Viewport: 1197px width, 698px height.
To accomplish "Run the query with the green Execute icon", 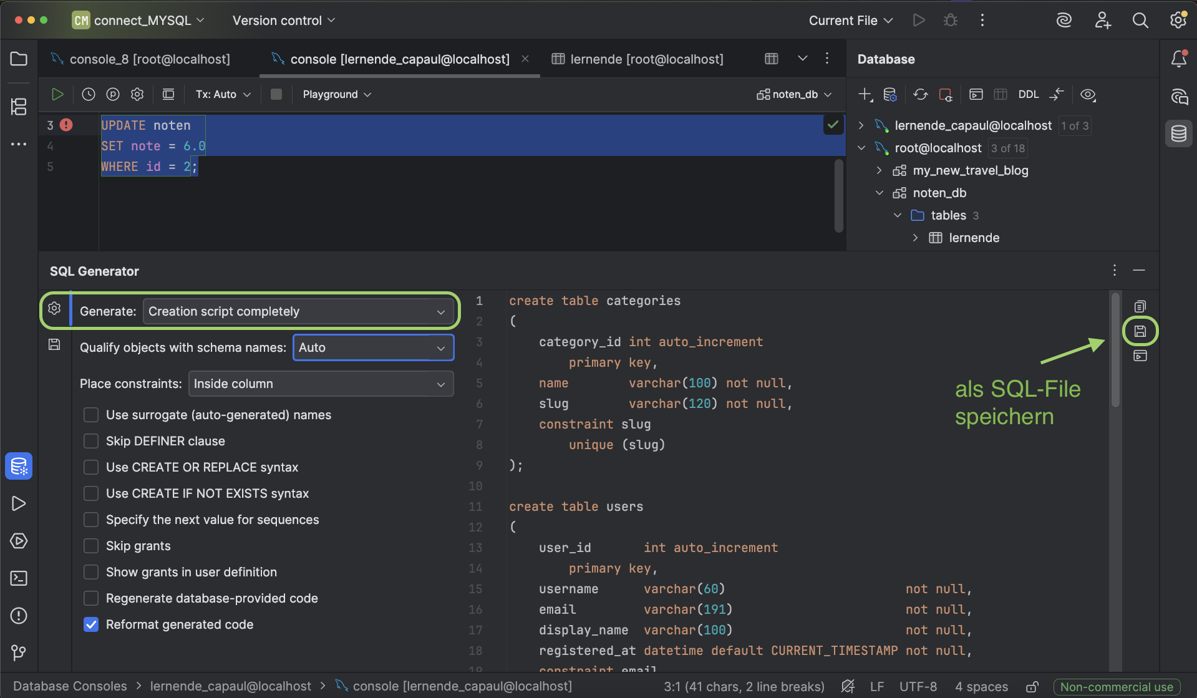I will click(x=57, y=94).
